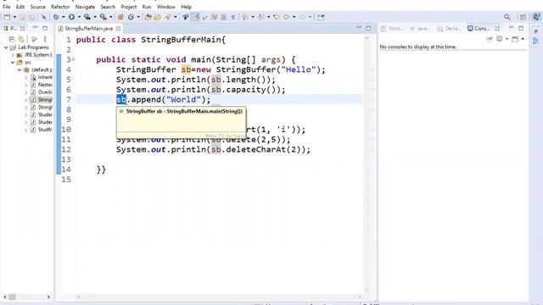The width and height of the screenshot is (543, 305).
Task: Toggle Link with Editor in Package Explorer
Action: tap(21, 39)
